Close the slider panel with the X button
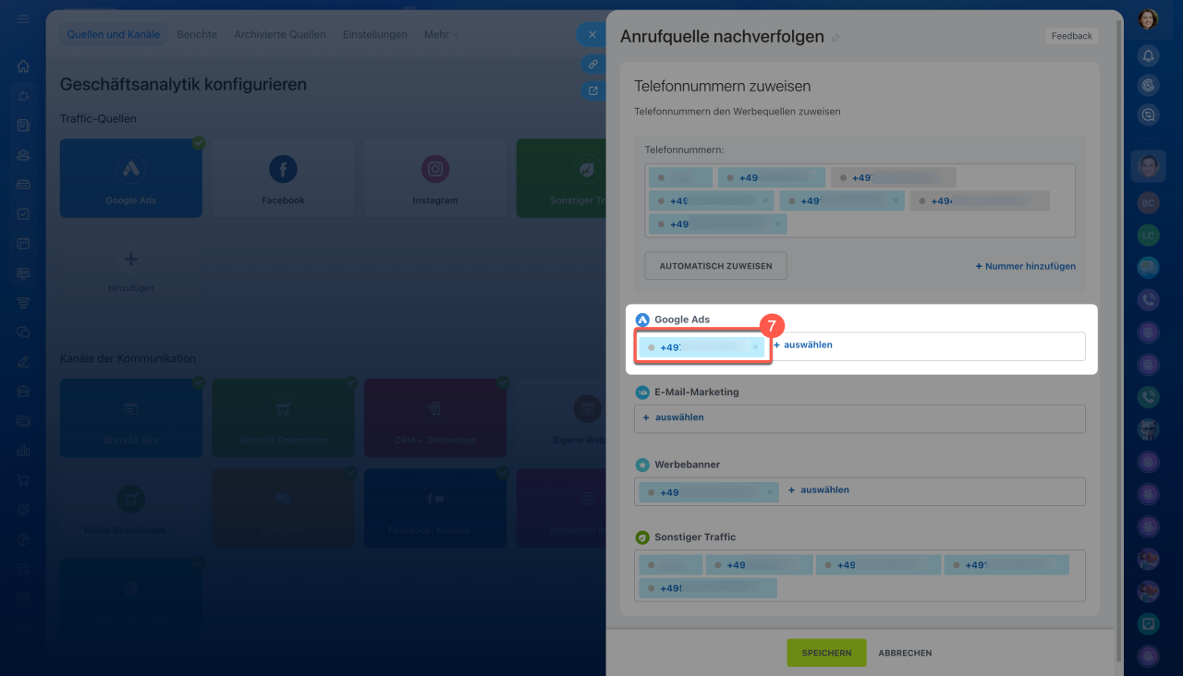The height and width of the screenshot is (676, 1183). (591, 35)
